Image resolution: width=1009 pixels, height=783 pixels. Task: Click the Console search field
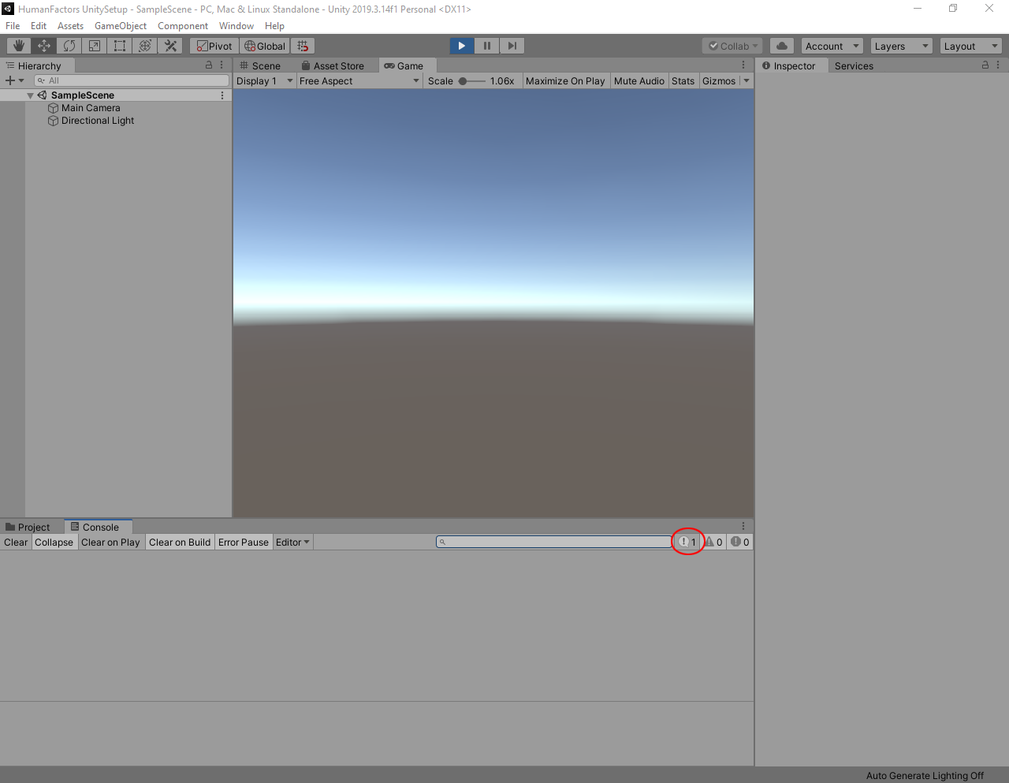(x=554, y=542)
